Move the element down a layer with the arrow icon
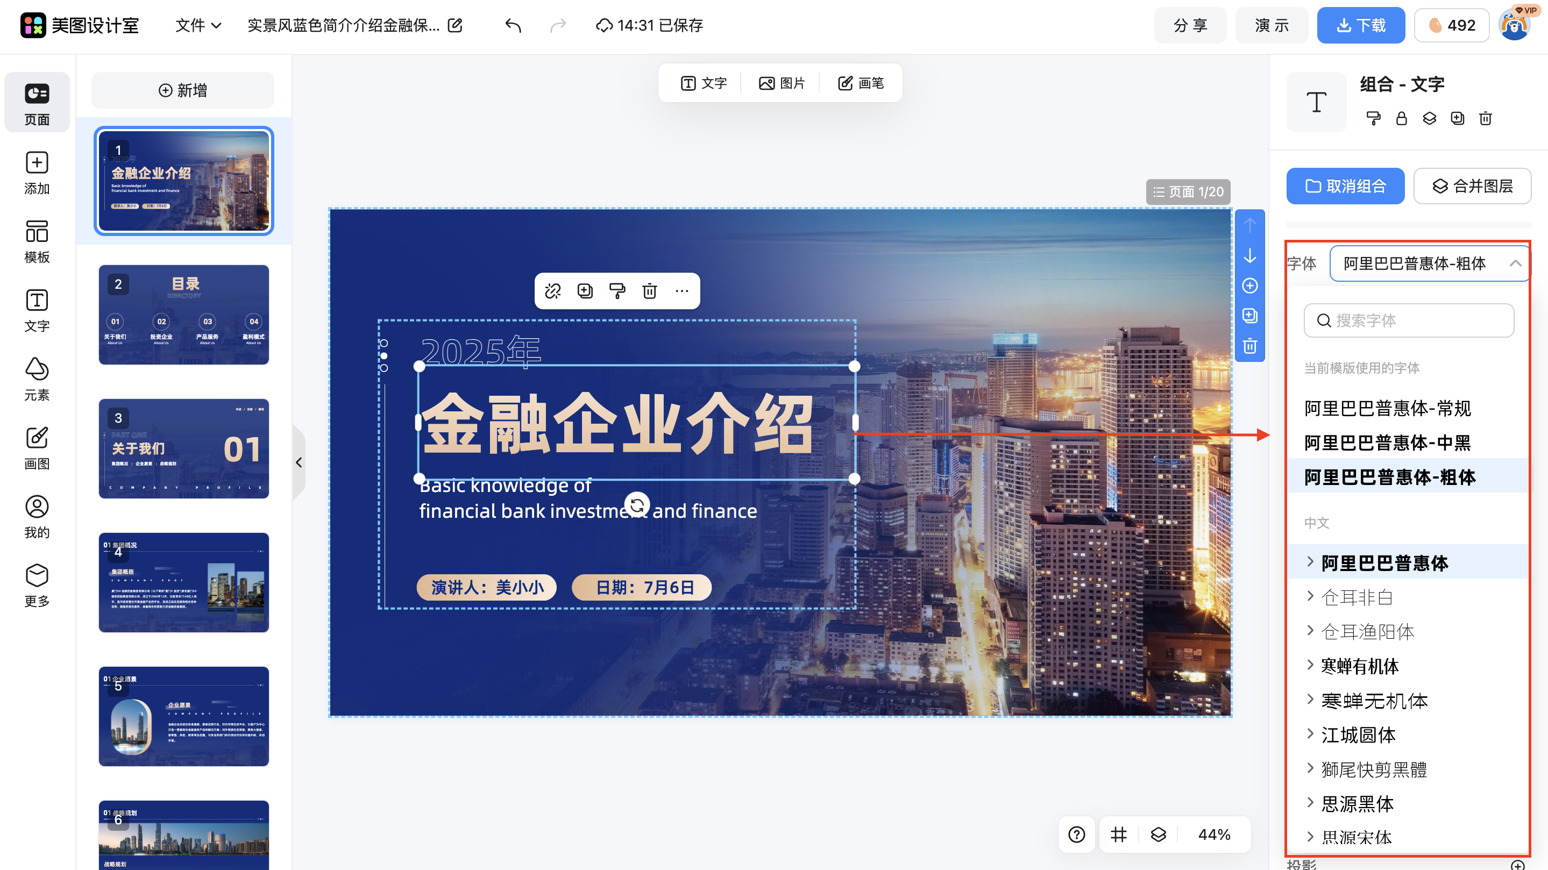 (1250, 256)
